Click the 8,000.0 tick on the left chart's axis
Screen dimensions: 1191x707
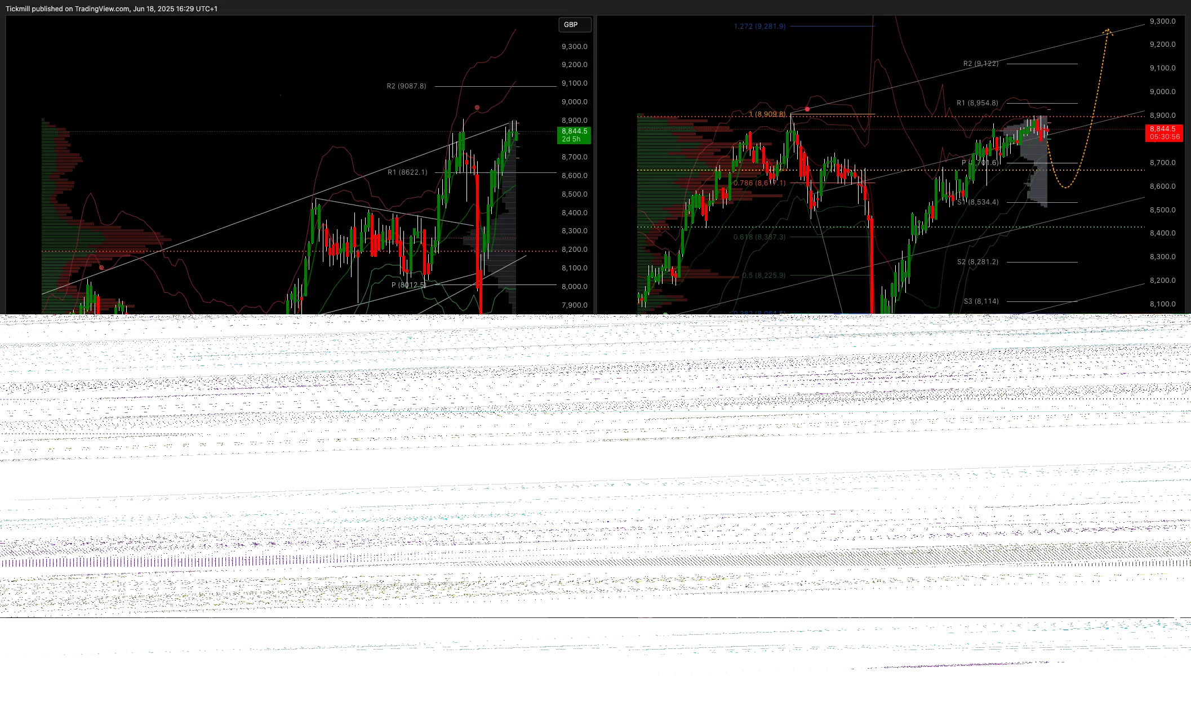574,287
